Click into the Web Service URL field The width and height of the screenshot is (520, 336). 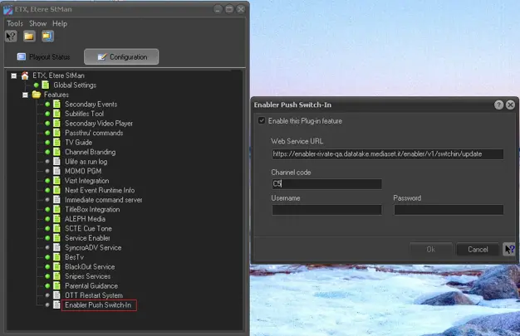click(x=387, y=154)
